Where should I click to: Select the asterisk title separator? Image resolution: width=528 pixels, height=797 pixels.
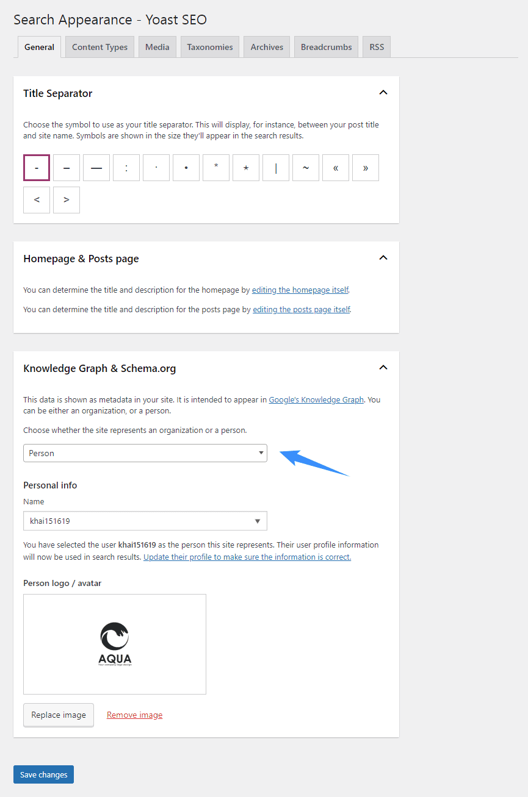[216, 168]
